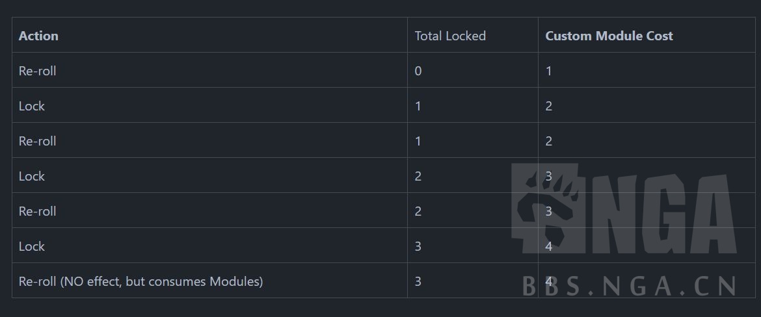
Task: Click the "Lock" cell with Total Locked 3
Action: (31, 246)
